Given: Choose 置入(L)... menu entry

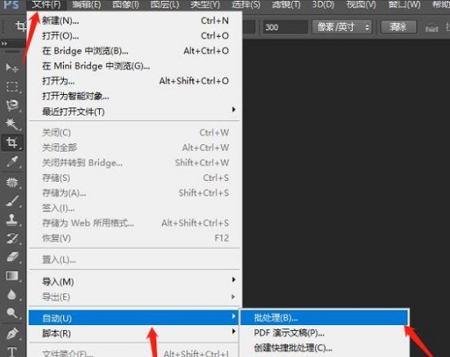Looking at the screenshot, I should [135, 260].
